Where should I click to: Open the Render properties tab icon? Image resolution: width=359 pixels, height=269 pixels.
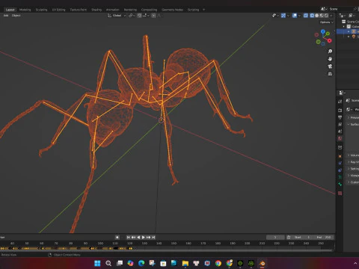[x=340, y=110]
